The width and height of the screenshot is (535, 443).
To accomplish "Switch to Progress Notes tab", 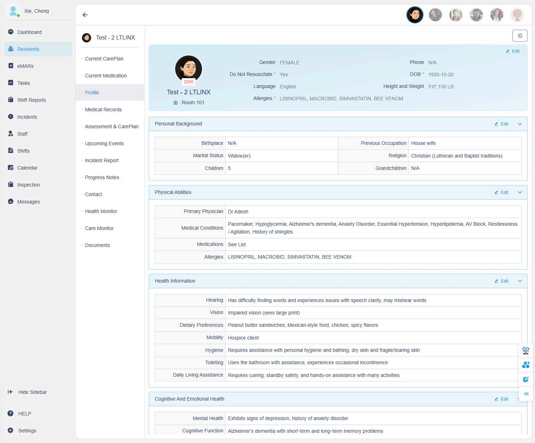I will click(102, 177).
